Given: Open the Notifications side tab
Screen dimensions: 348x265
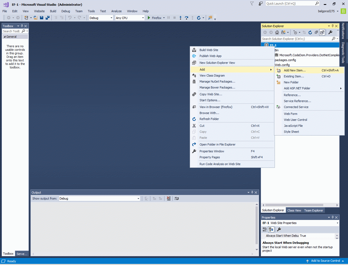Looking at the screenshot, I should [343, 31].
